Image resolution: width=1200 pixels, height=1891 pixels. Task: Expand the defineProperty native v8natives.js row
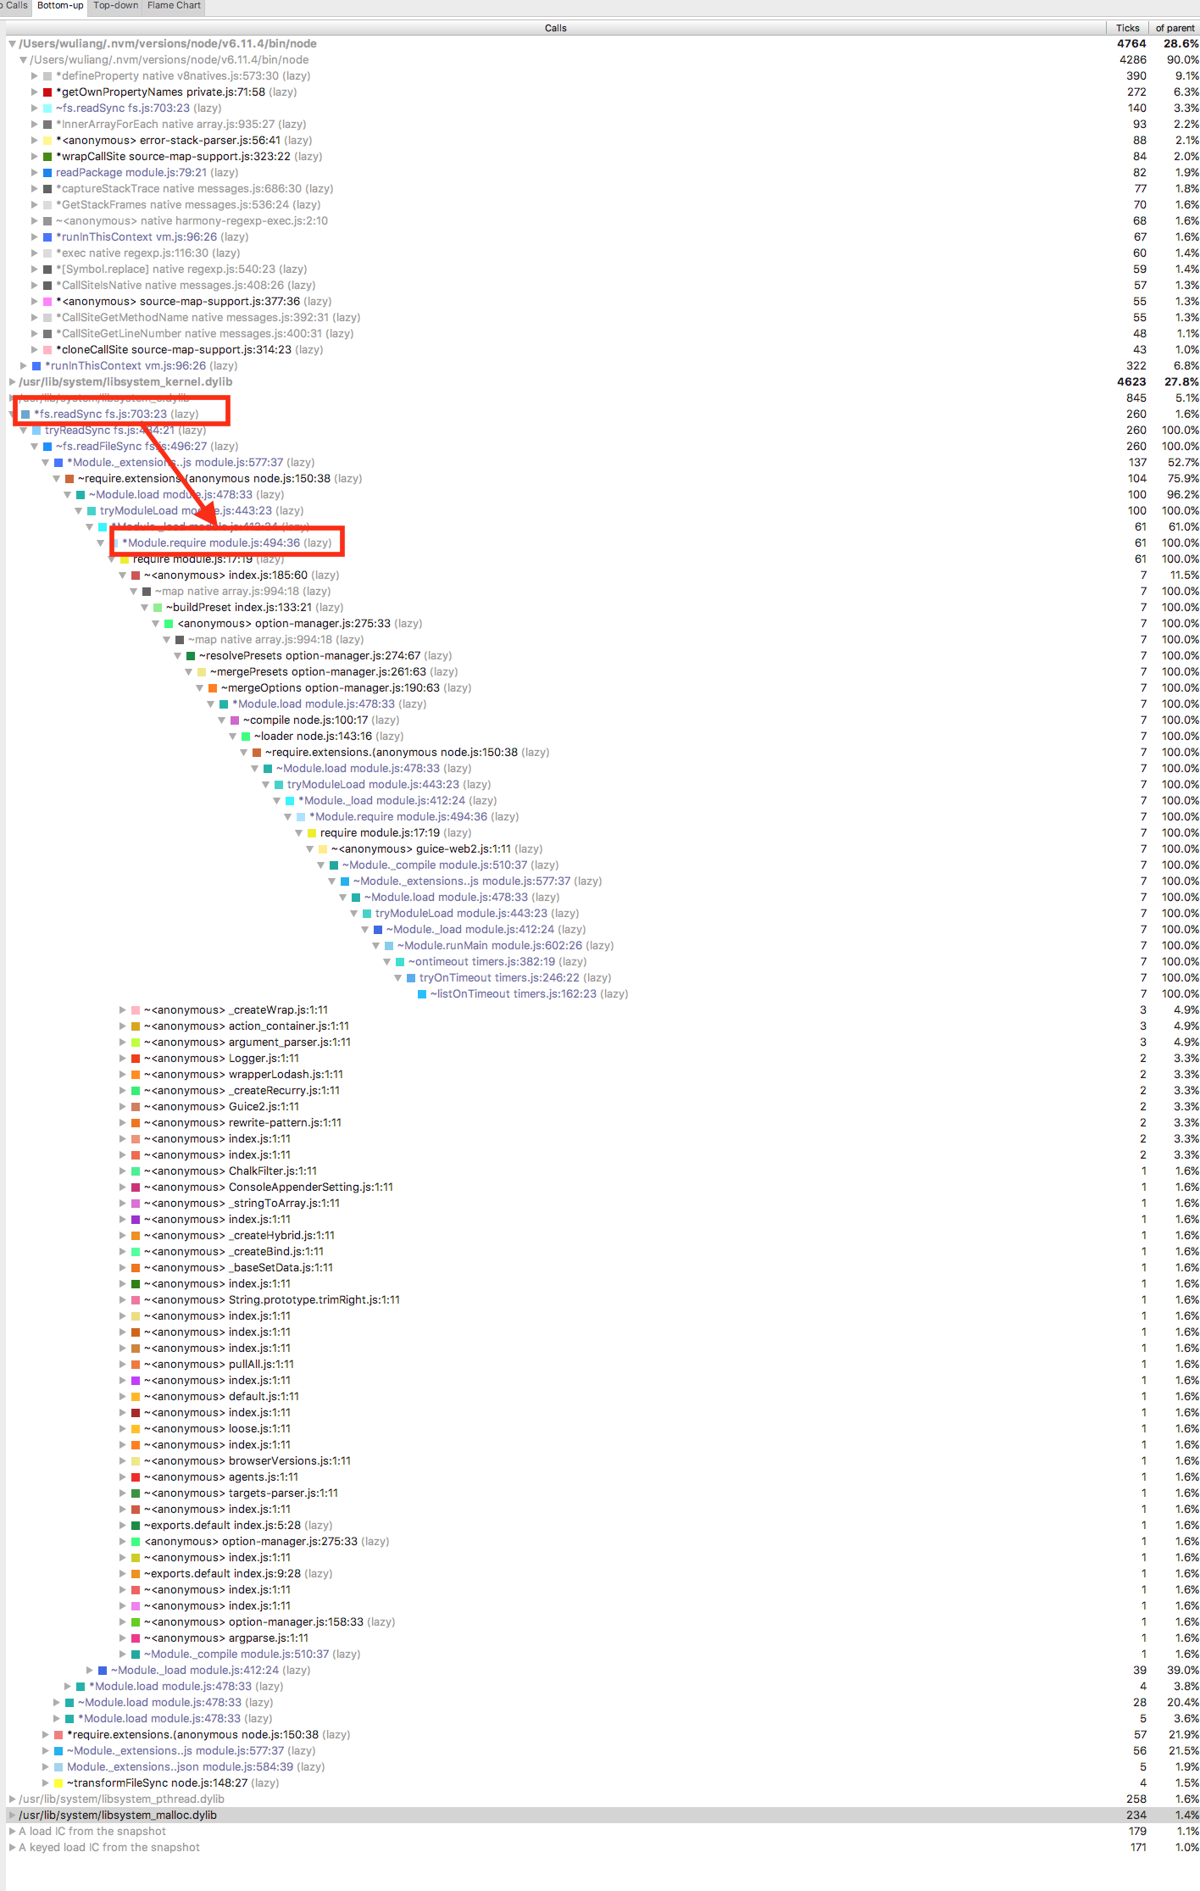click(x=35, y=76)
